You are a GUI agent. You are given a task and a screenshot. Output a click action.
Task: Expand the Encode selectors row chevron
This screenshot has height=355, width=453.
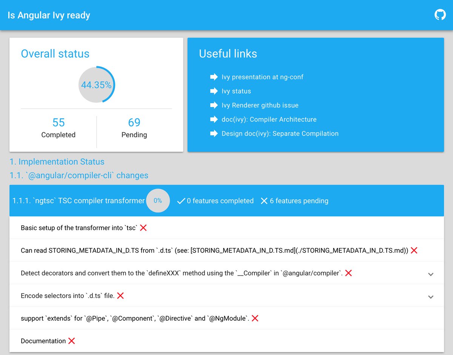[x=431, y=297]
